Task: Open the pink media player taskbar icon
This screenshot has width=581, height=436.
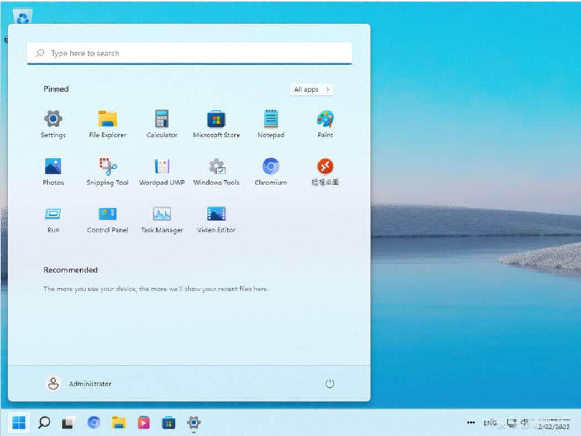Action: coord(144,422)
